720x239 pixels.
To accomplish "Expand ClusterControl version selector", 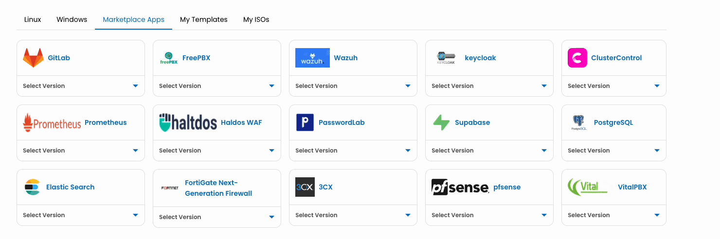I will 614,86.
